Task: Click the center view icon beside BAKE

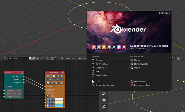Action: (x=62, y=83)
